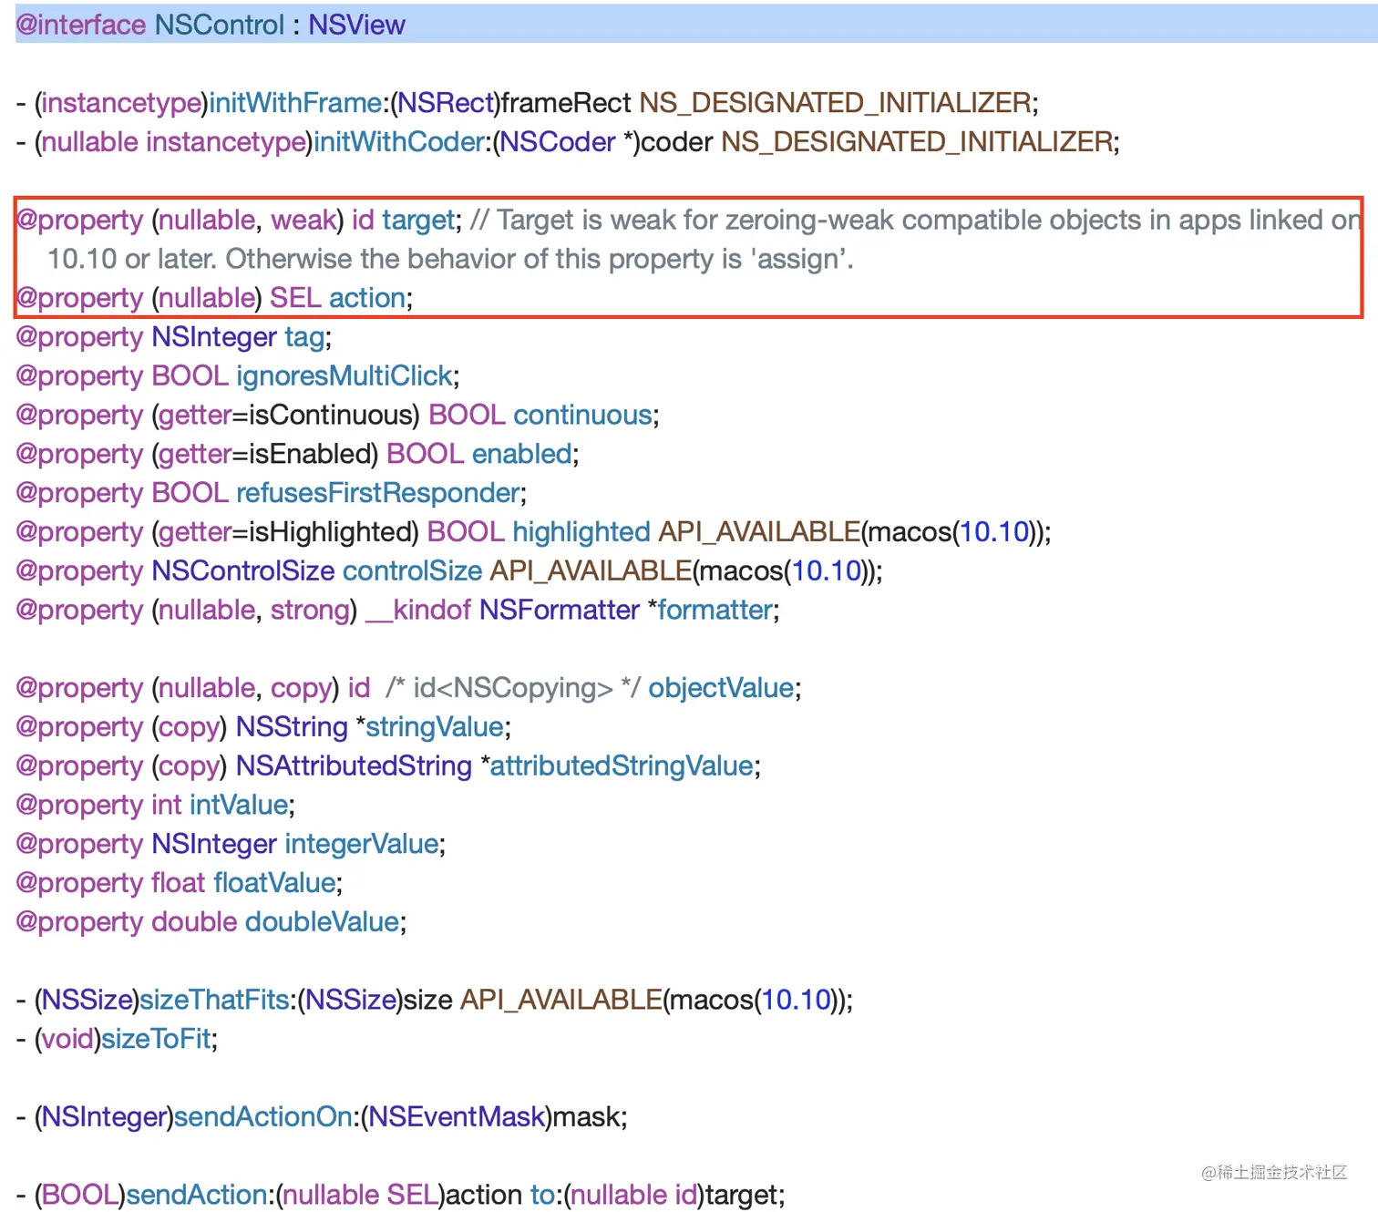The height and width of the screenshot is (1212, 1378).
Task: Click the 'getter=isContinuous' attribute
Action: click(x=285, y=416)
